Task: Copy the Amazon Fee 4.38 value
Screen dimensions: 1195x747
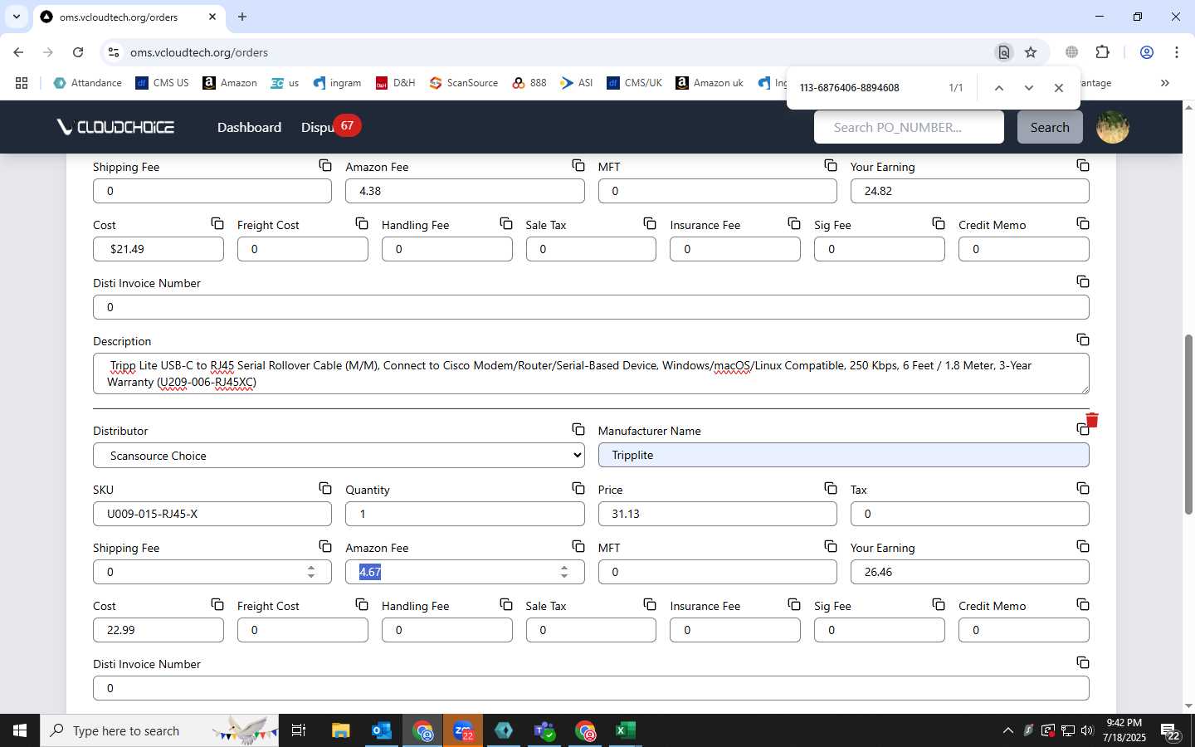Action: coord(578,166)
